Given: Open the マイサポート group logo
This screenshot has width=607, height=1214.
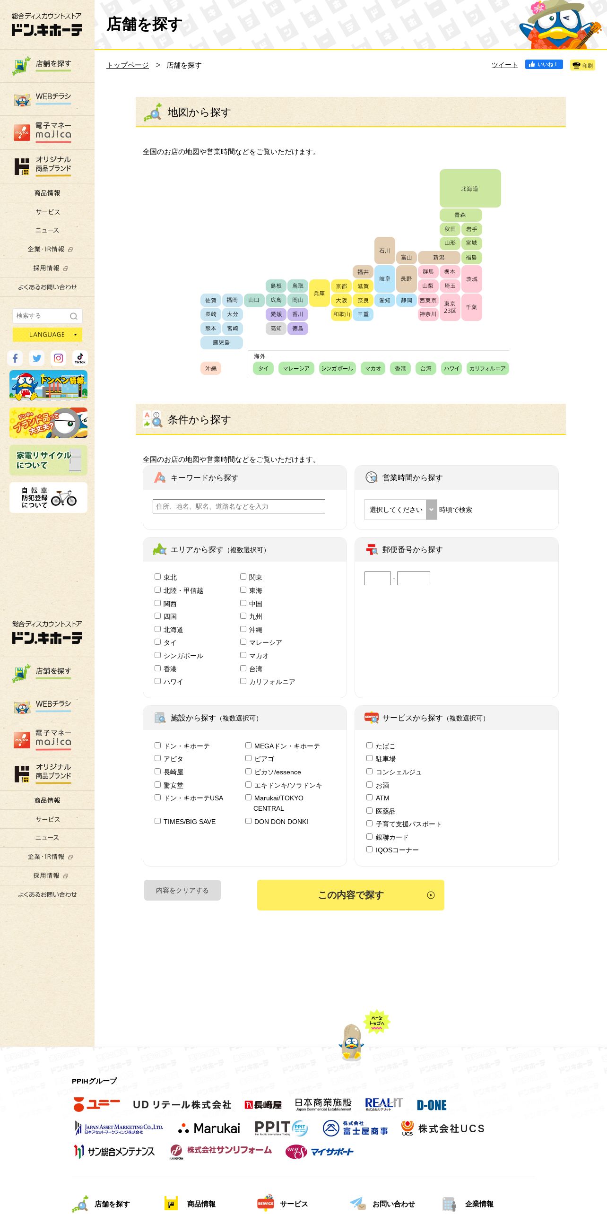Looking at the screenshot, I should click(320, 1152).
